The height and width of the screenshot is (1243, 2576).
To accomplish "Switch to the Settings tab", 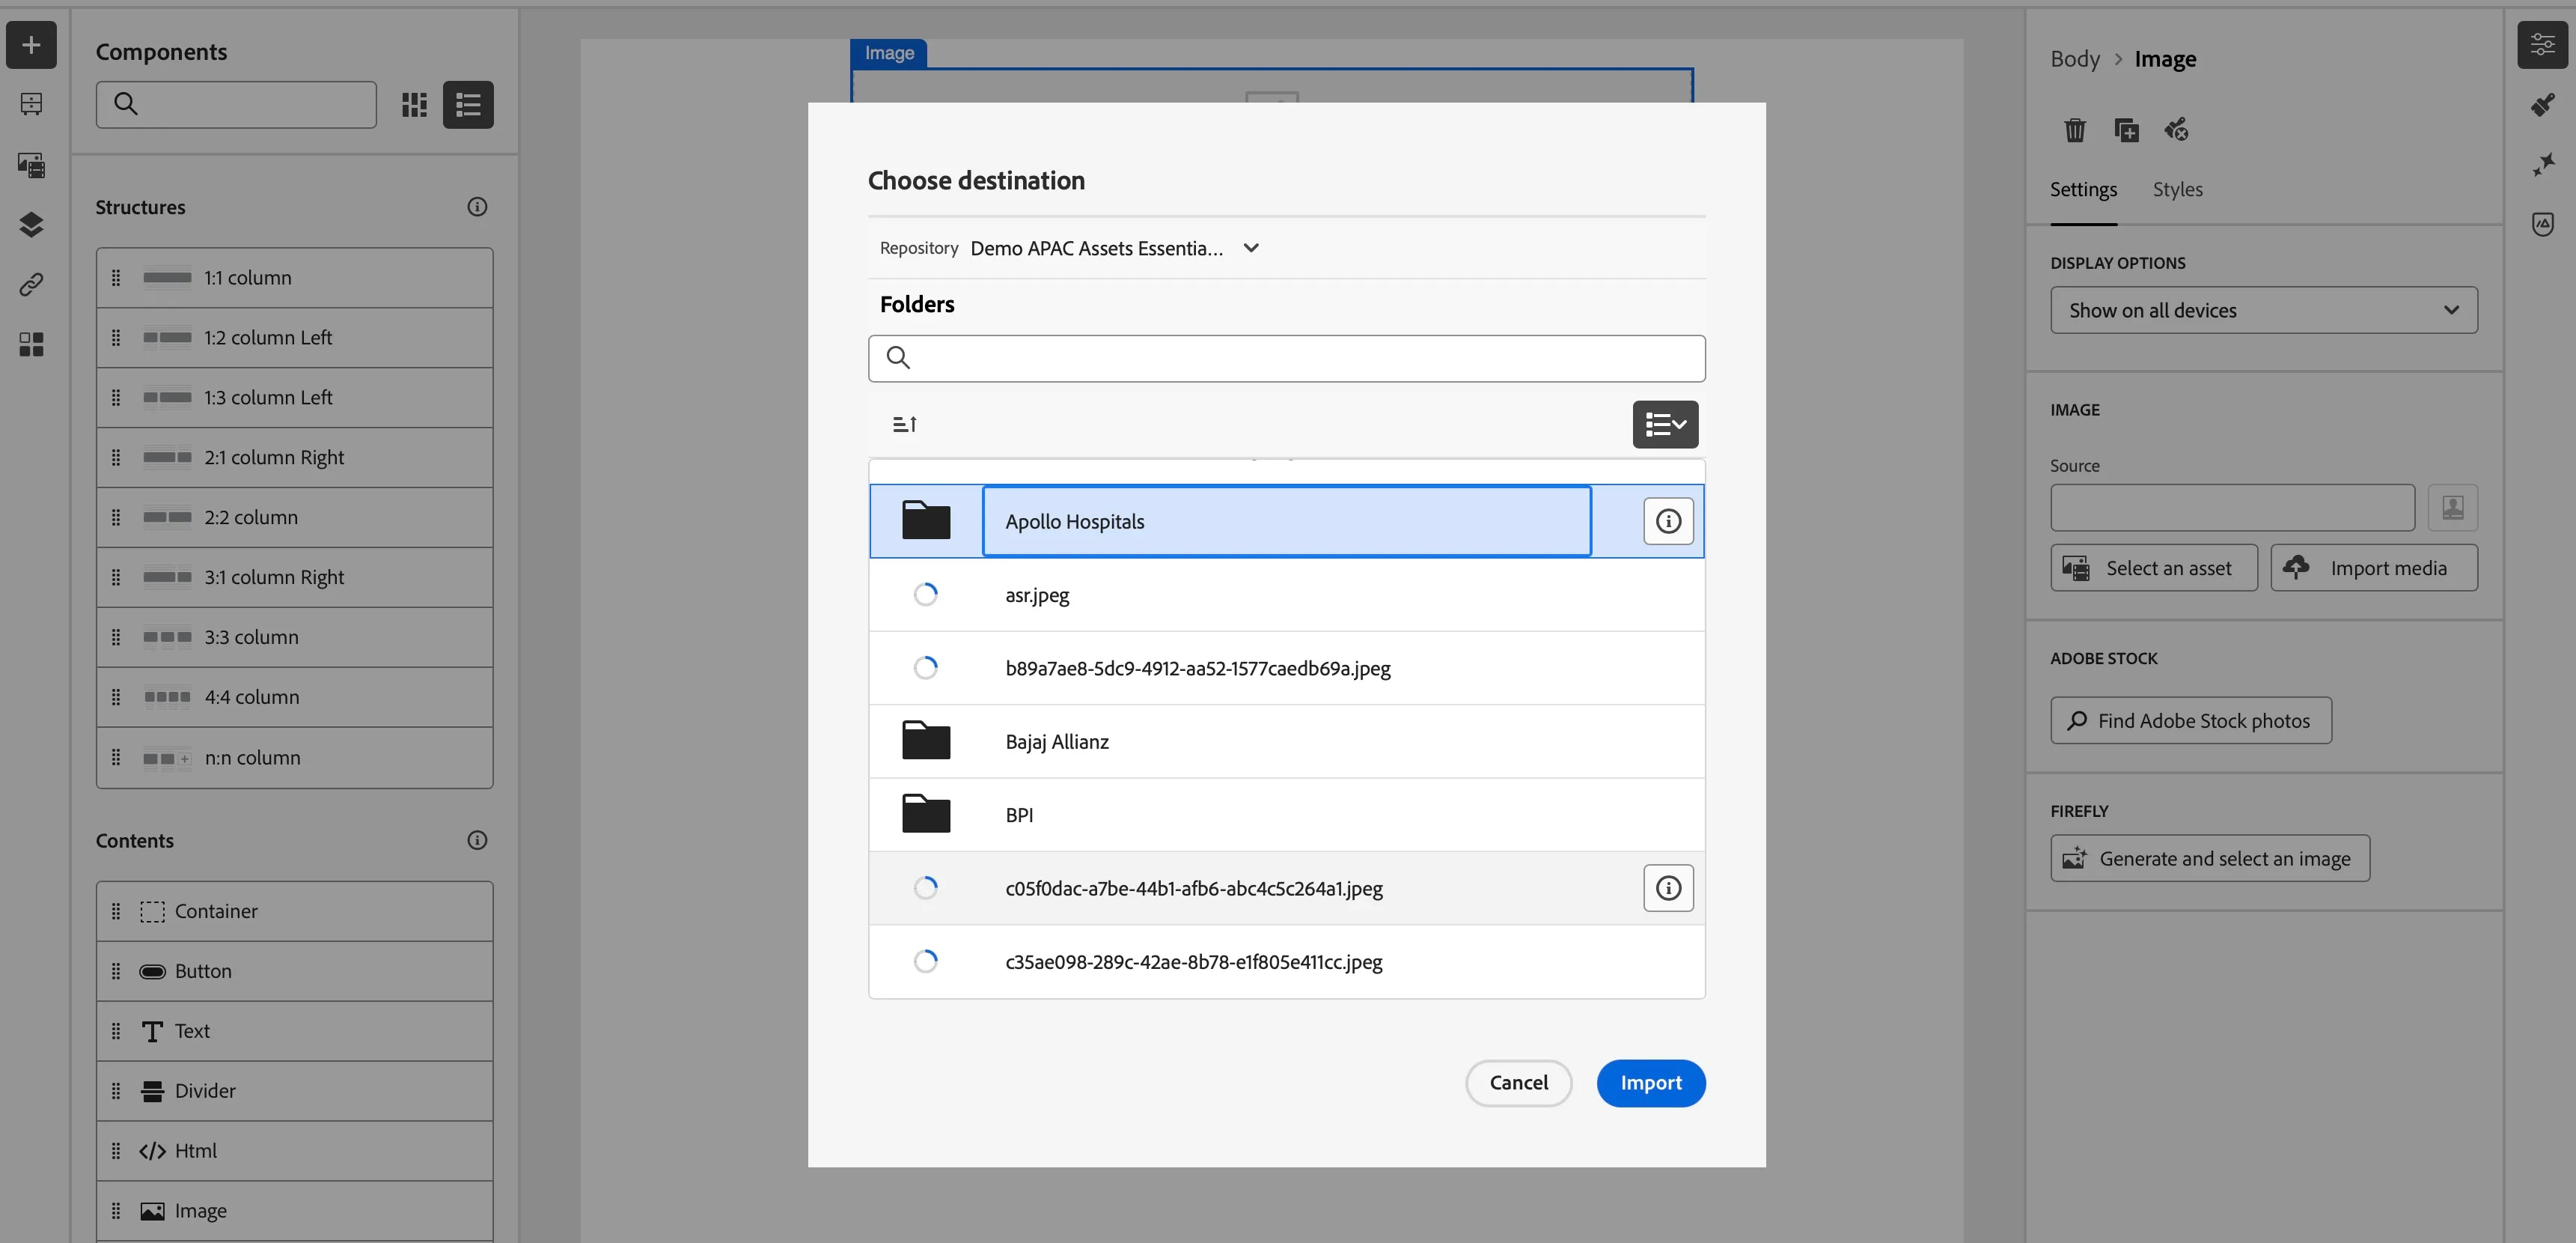I will (x=2083, y=189).
